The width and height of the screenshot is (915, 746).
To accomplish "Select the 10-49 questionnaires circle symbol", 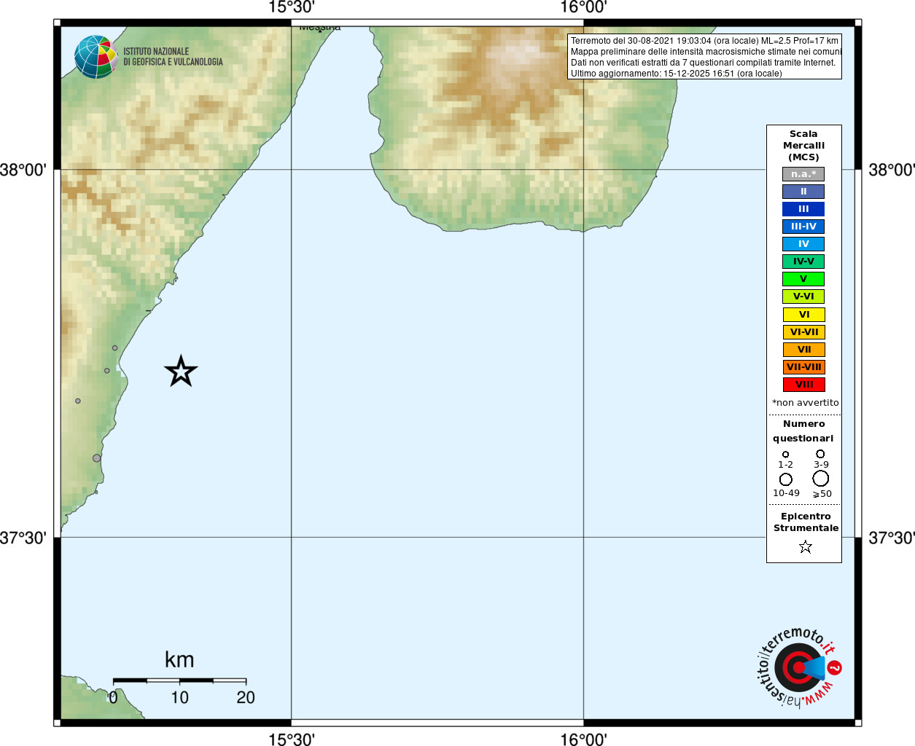I will coord(785,479).
